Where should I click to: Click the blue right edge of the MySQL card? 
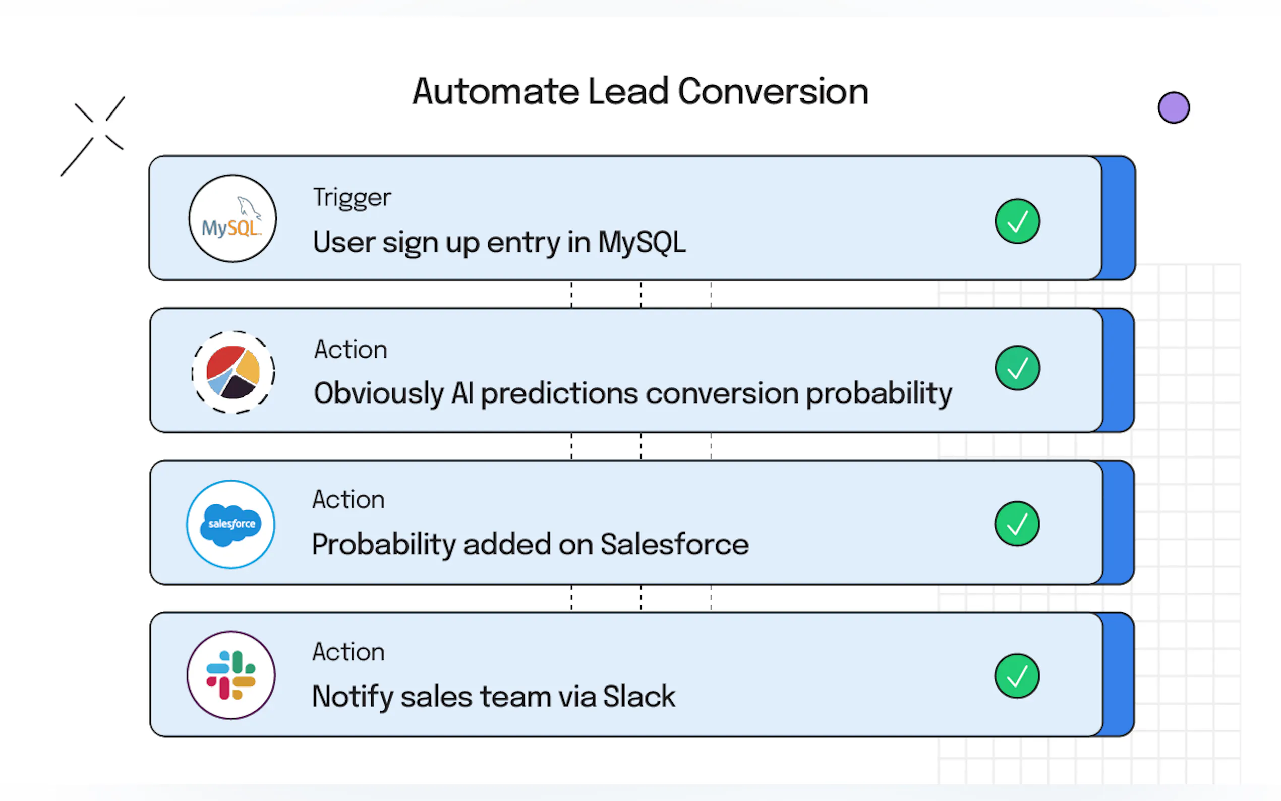[1118, 218]
